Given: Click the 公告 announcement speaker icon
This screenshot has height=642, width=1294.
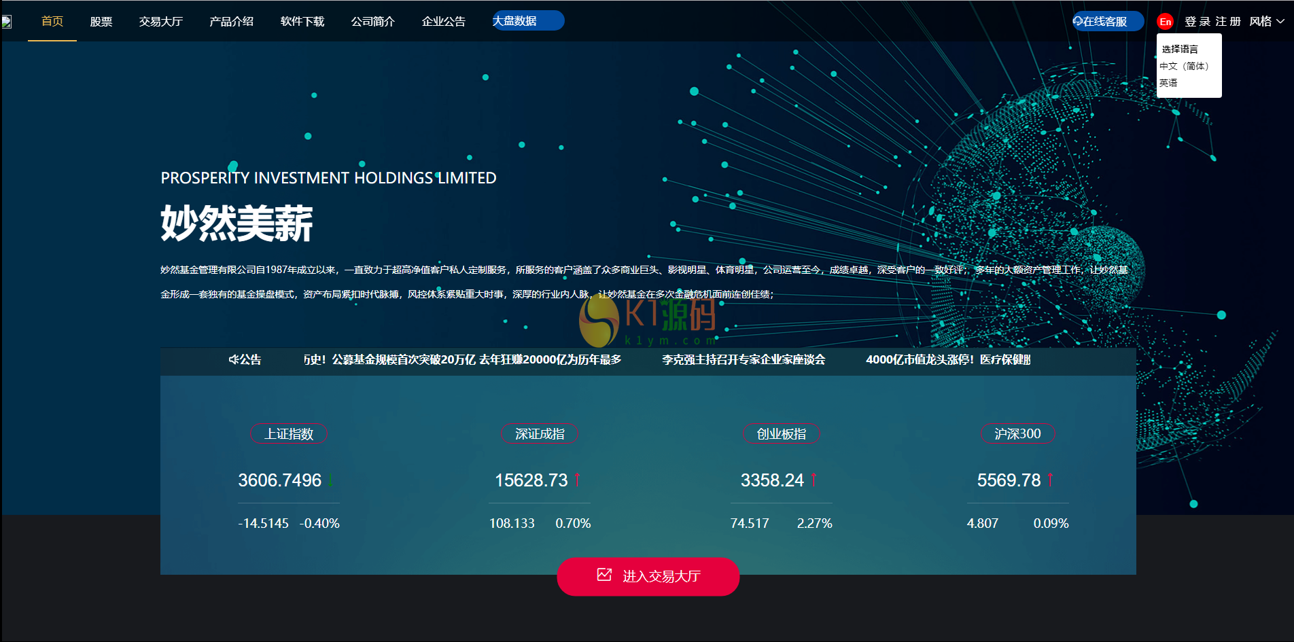Looking at the screenshot, I should click(x=233, y=359).
